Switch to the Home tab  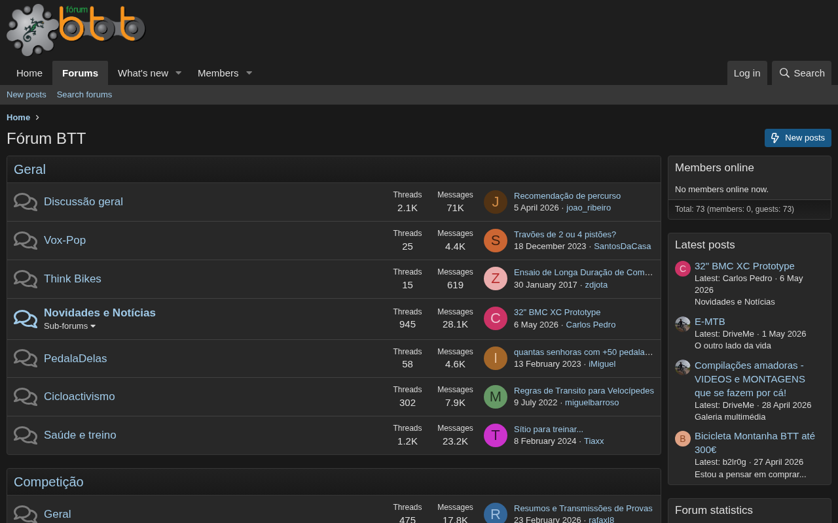point(29,73)
